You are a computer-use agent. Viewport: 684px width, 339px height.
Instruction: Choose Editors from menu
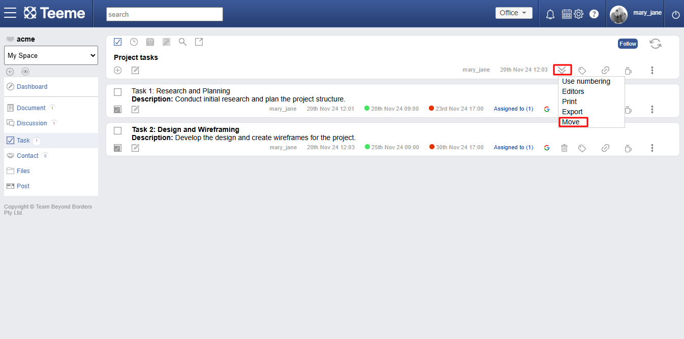(x=573, y=91)
